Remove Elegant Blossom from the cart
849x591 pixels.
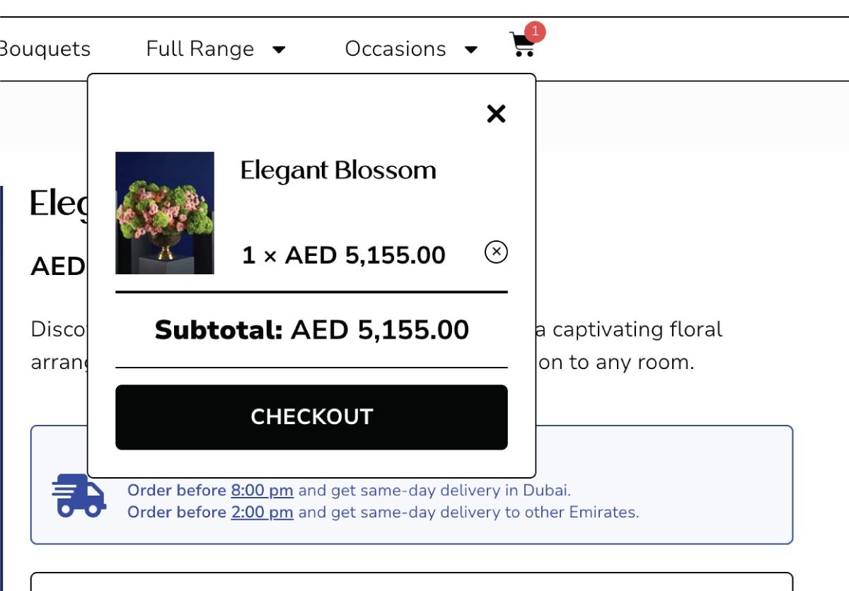point(496,252)
